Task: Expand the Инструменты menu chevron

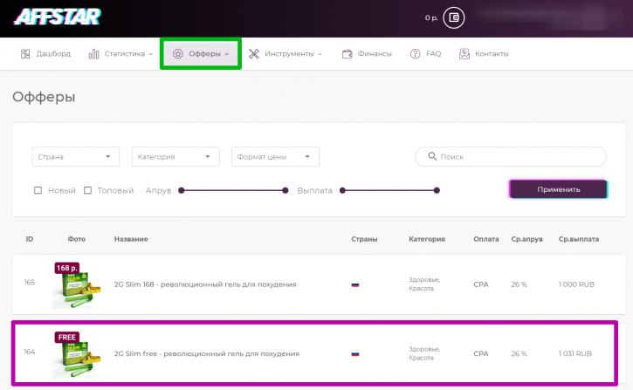Action: coord(320,54)
